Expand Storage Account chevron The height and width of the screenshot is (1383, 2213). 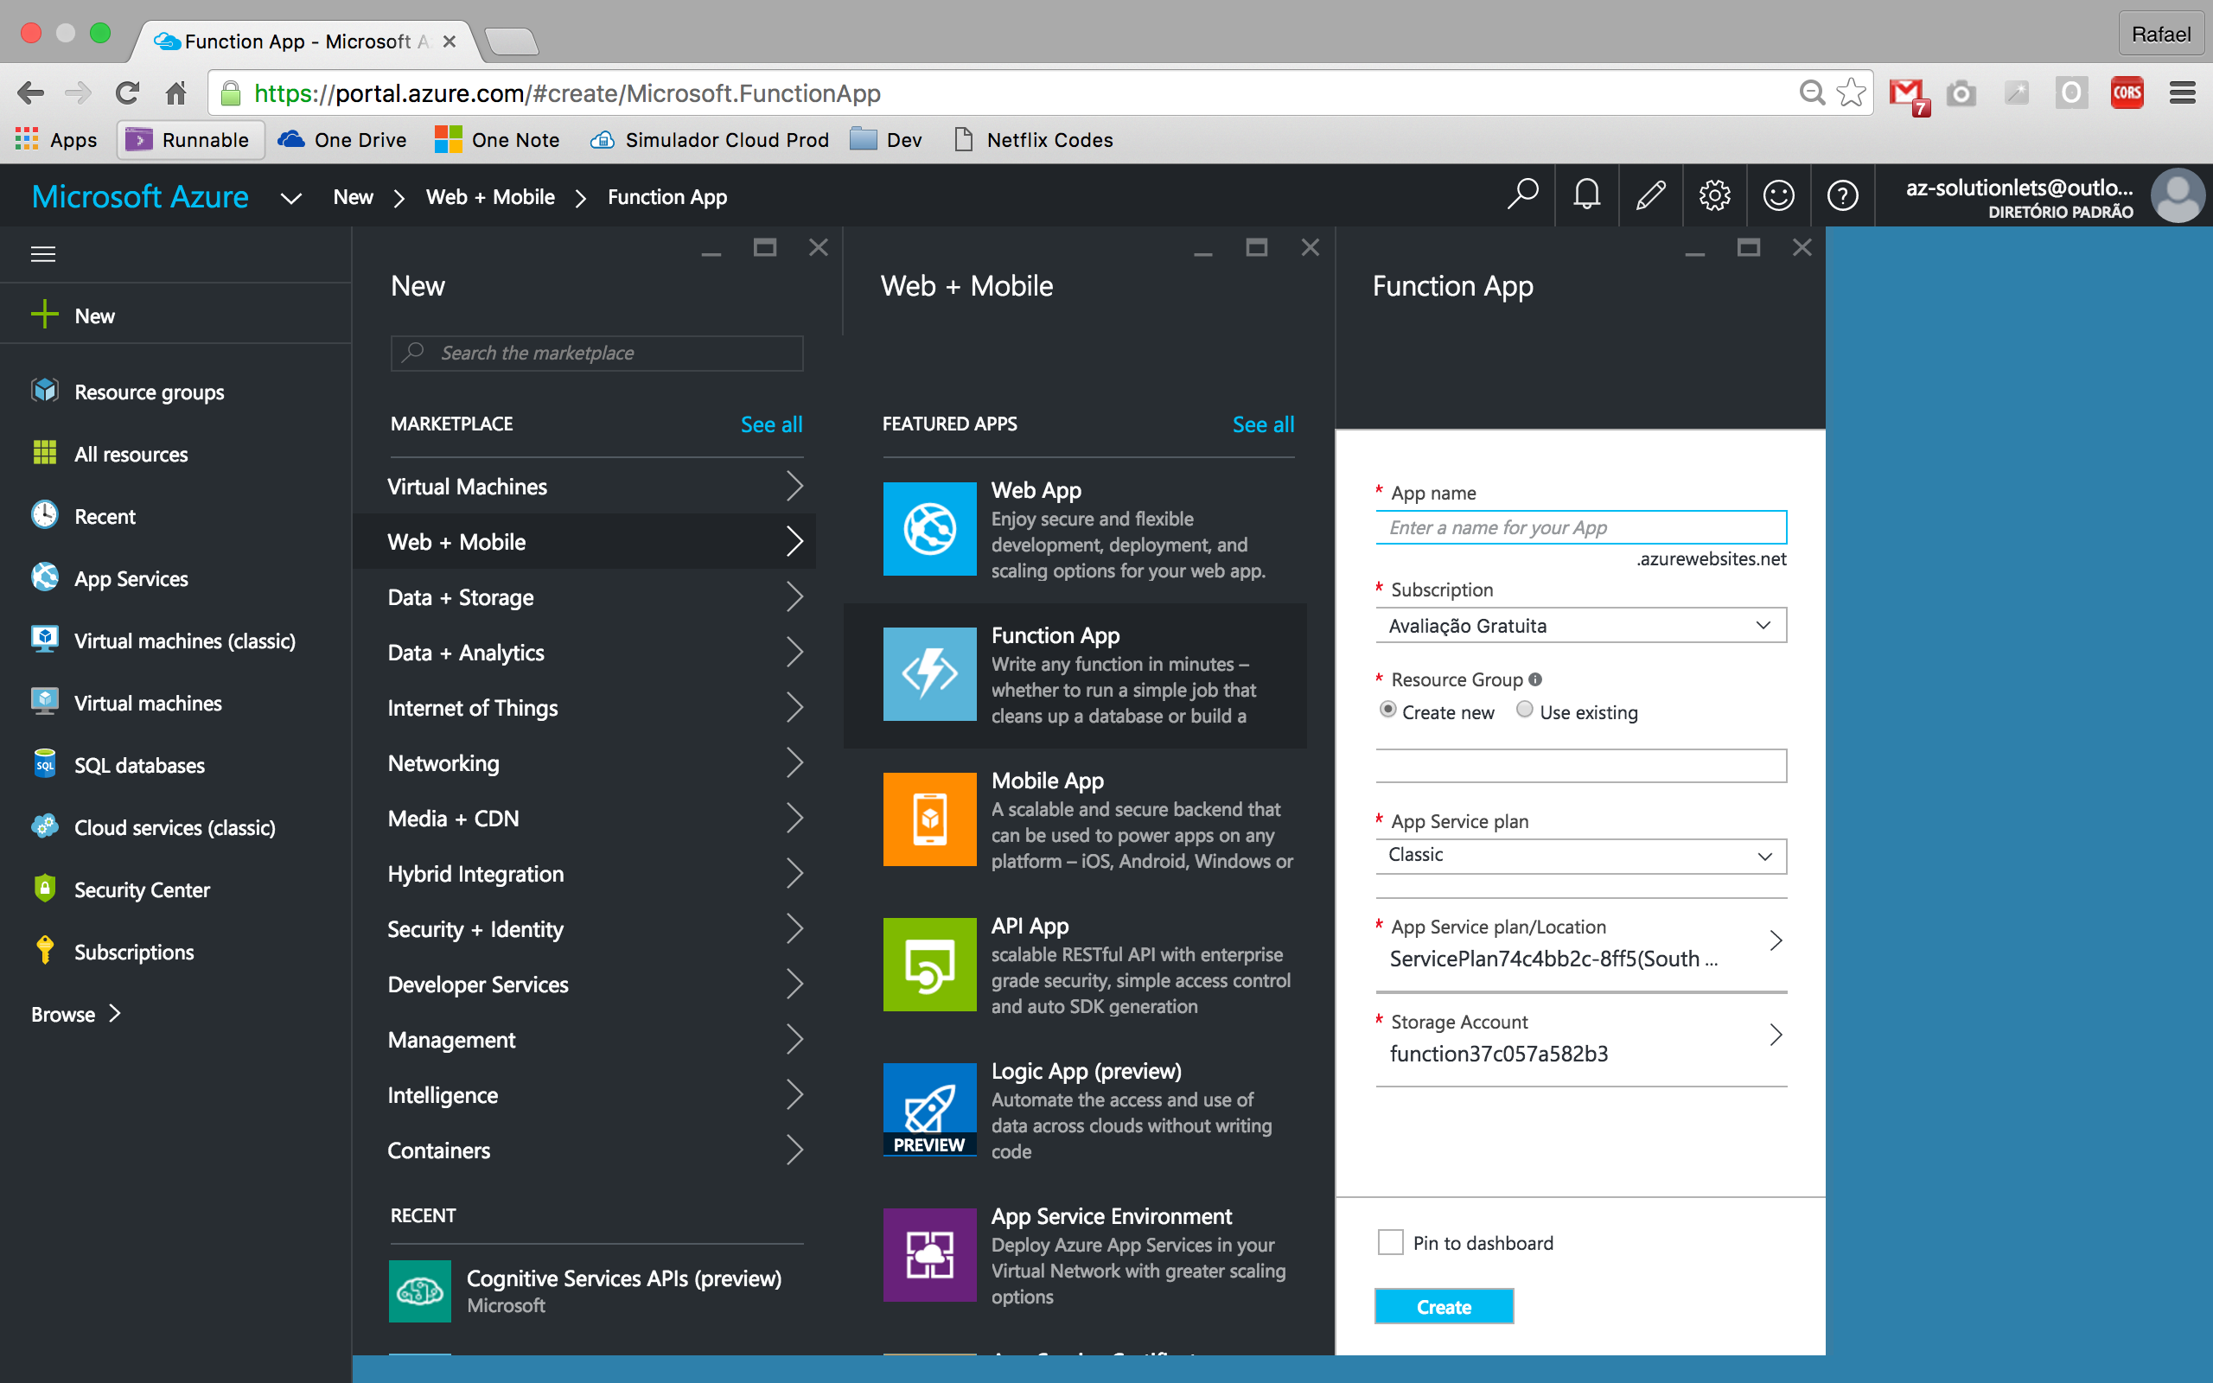(1775, 1035)
